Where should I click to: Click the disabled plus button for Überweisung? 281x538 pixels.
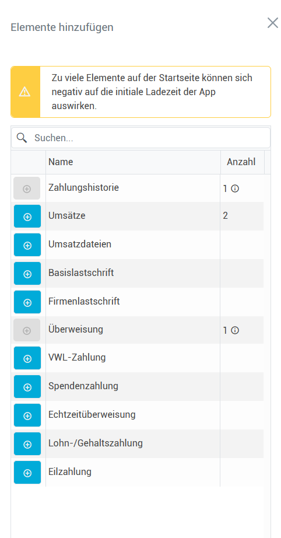(27, 330)
